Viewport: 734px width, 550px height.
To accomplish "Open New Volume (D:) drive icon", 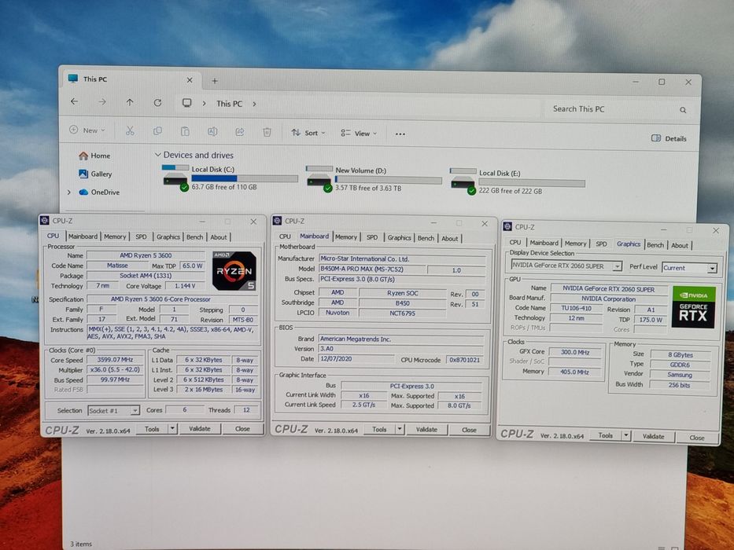I will pyautogui.click(x=319, y=179).
